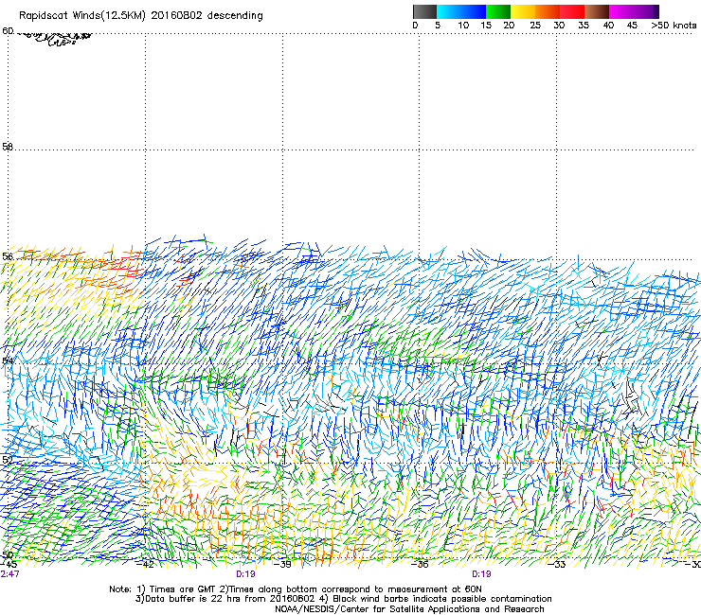Click the 'Times are GMT' note line

tap(296, 589)
